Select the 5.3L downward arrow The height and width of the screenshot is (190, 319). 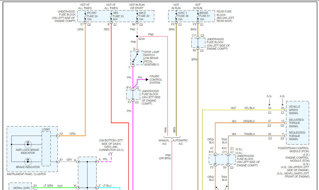tap(270, 102)
